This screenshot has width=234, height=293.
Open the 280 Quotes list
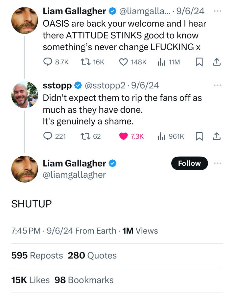92,256
